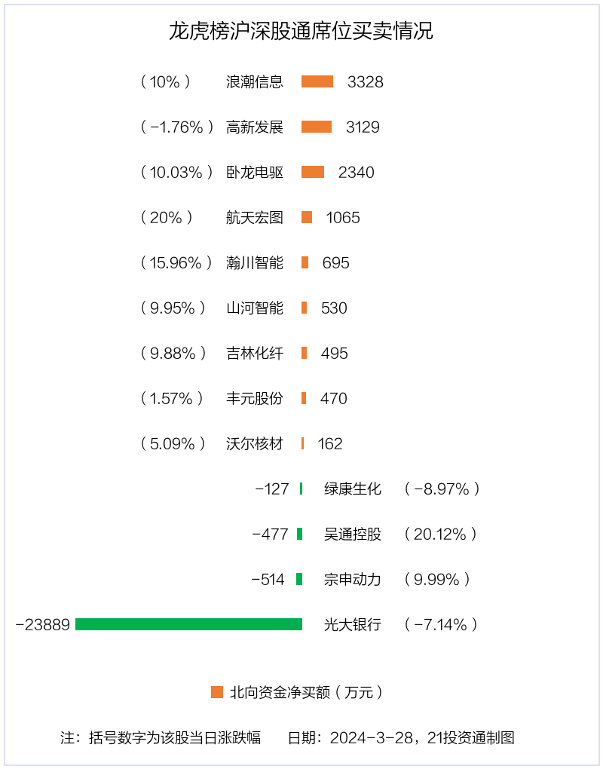The height and width of the screenshot is (769, 603).
Task: Click the orange legend swatch for 北向资金净买额
Action: coord(217,692)
